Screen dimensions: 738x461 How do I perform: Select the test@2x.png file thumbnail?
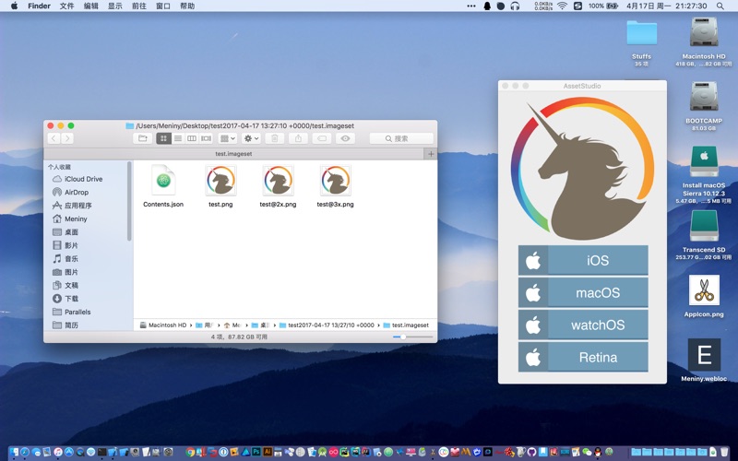(279, 180)
